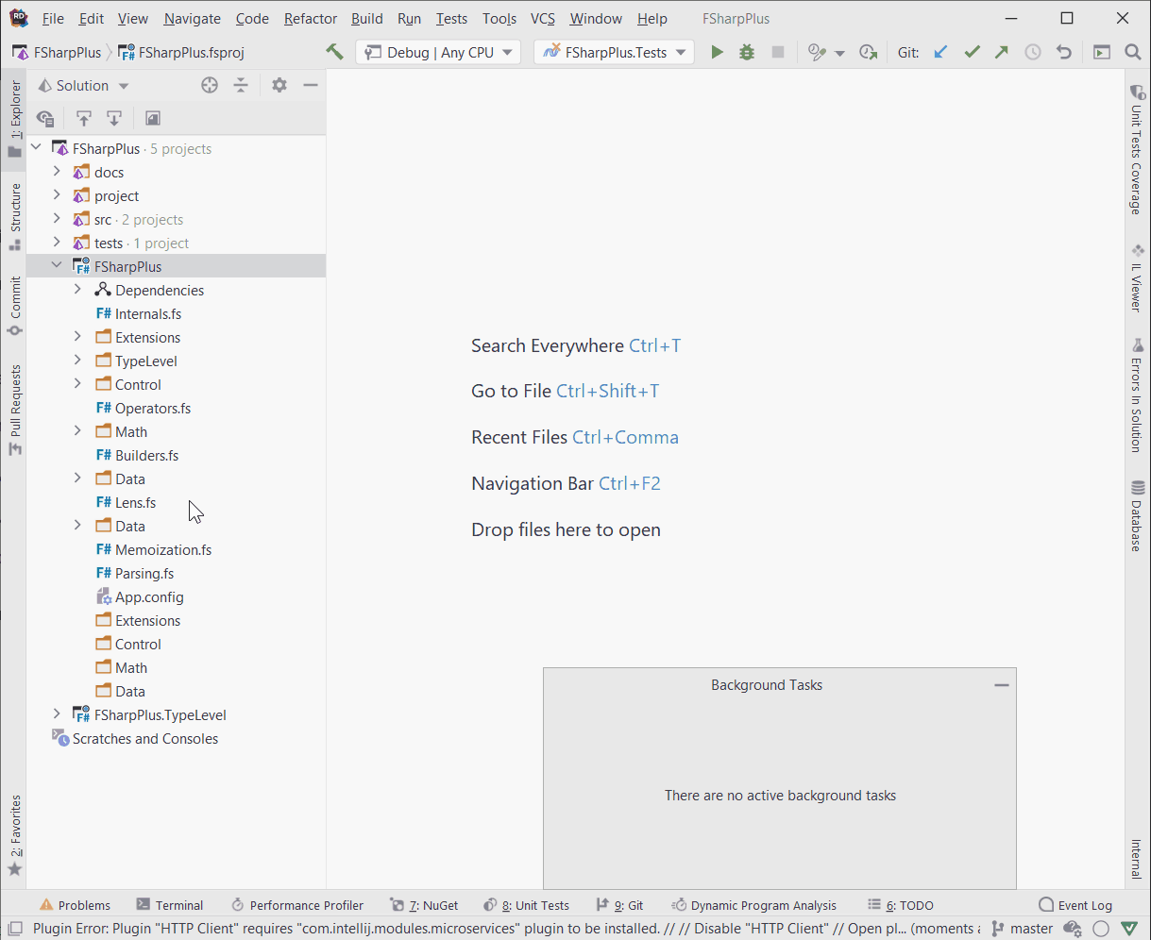Image resolution: width=1151 pixels, height=940 pixels.
Task: Open the Dynamic Program Analysis tab
Action: (753, 905)
